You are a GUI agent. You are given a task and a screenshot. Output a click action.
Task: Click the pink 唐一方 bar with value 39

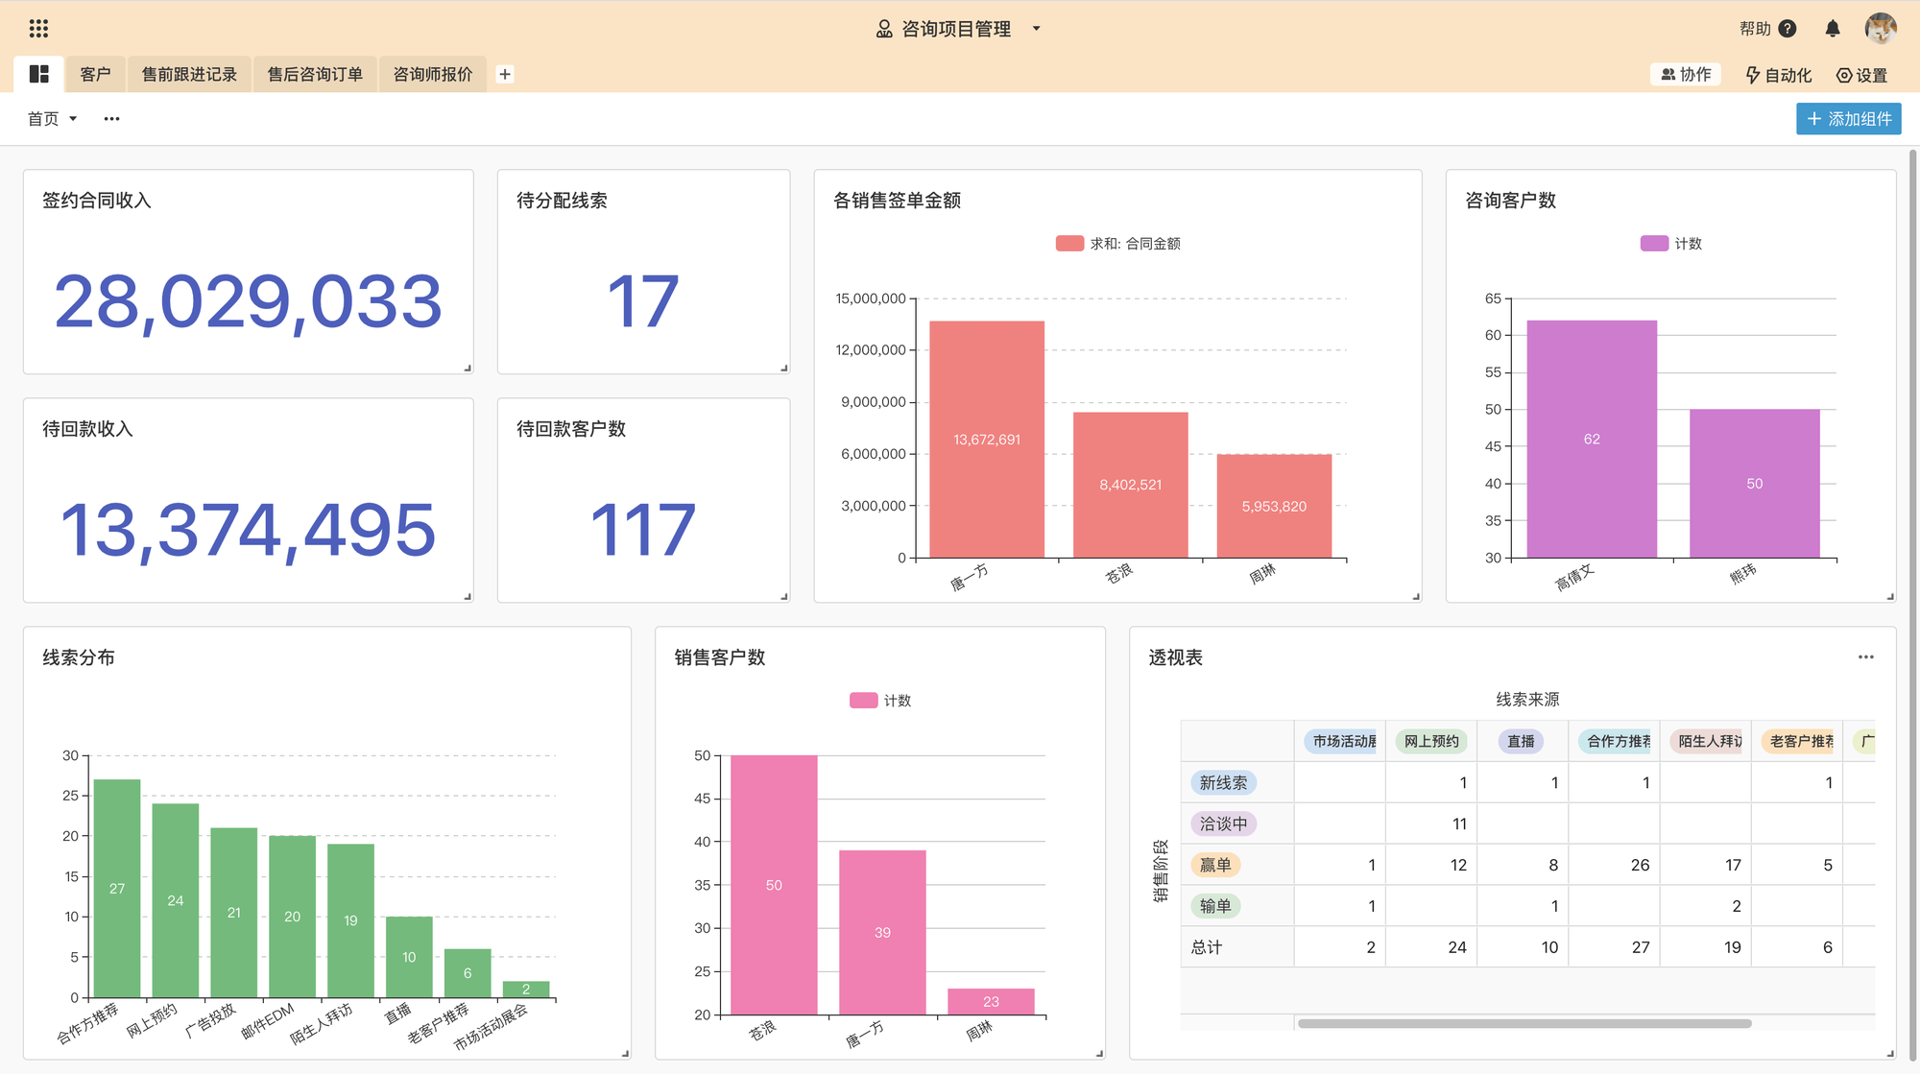point(882,932)
